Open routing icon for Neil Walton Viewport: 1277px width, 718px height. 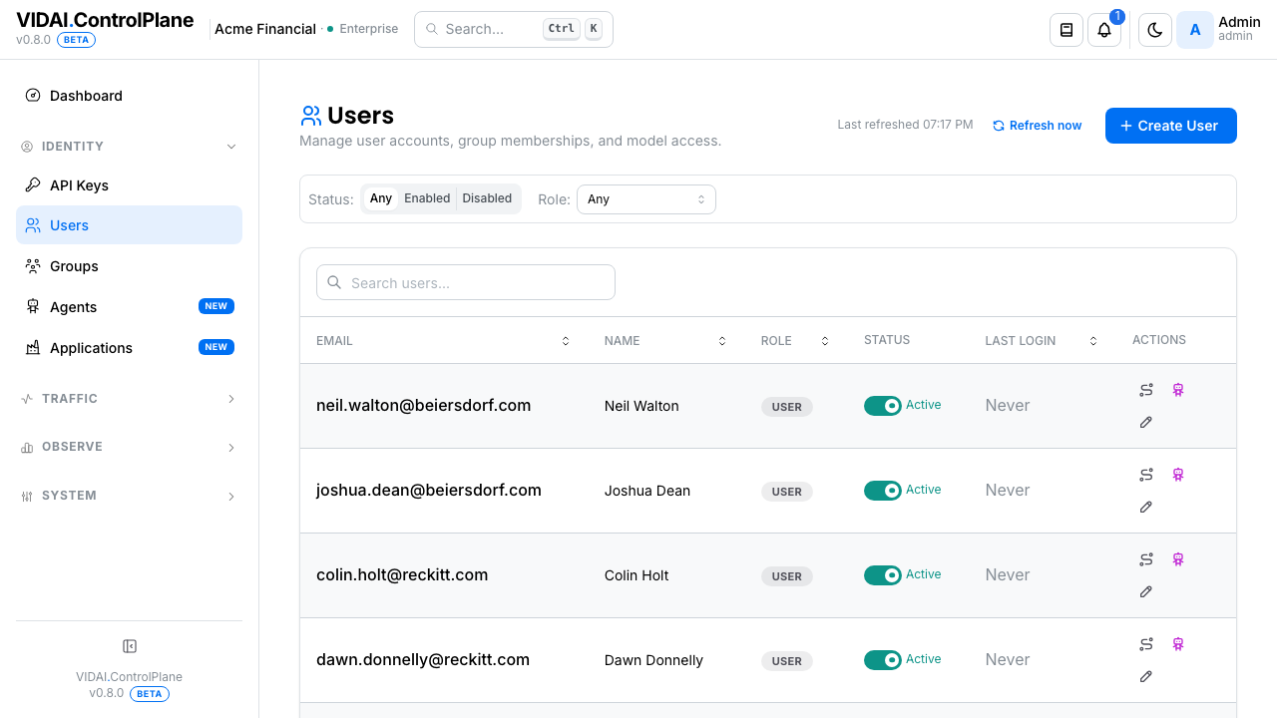click(1146, 390)
